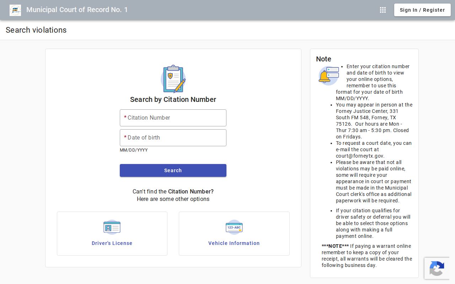Click the MM/DD/YYYY hint under date field
Screen dimensions: 455x284
tap(134, 150)
